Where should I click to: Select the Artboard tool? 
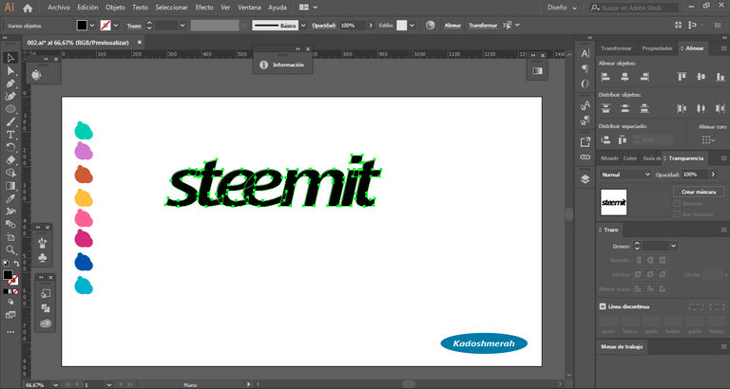point(10,237)
